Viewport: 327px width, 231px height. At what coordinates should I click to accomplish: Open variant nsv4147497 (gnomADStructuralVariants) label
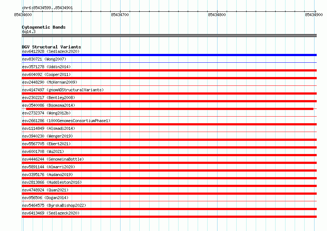pos(63,90)
